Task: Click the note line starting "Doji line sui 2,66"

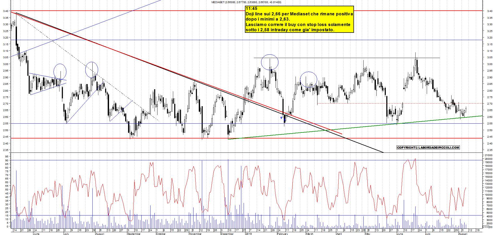Action: point(299,14)
